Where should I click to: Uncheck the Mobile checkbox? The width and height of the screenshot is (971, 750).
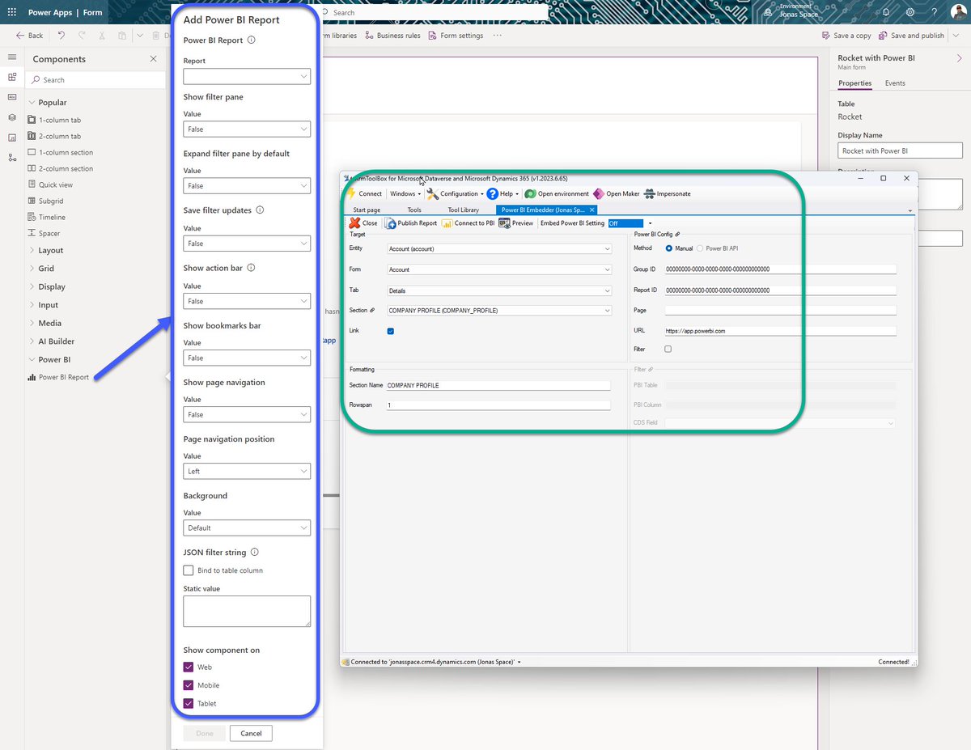[189, 685]
